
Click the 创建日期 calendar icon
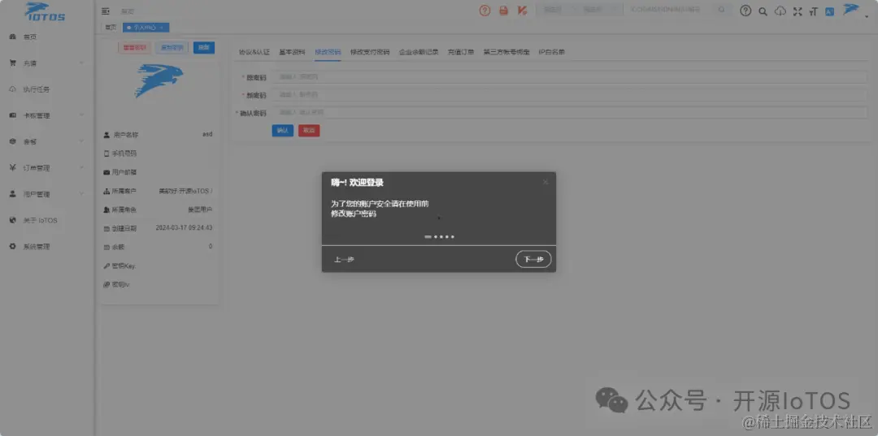point(106,228)
